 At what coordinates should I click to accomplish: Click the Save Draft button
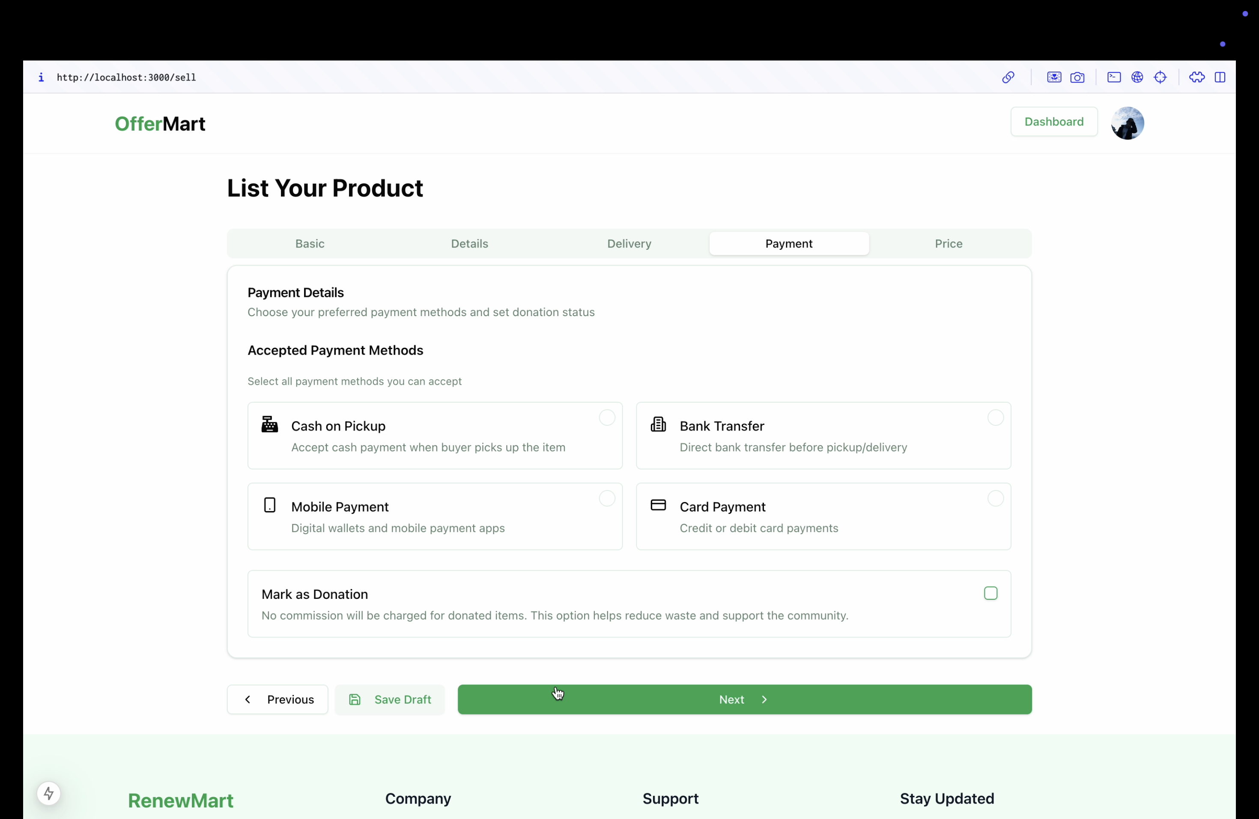[390, 699]
